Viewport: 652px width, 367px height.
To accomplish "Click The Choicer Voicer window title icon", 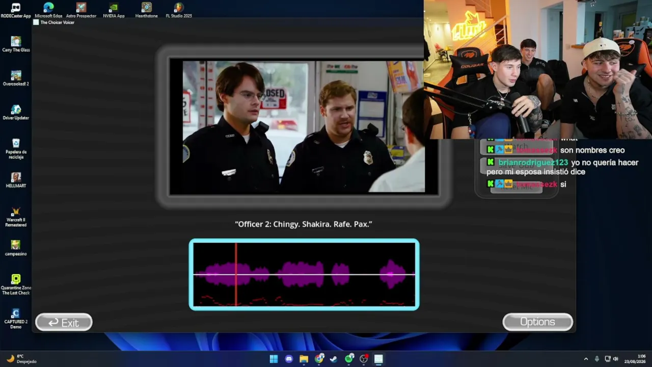I will [36, 22].
